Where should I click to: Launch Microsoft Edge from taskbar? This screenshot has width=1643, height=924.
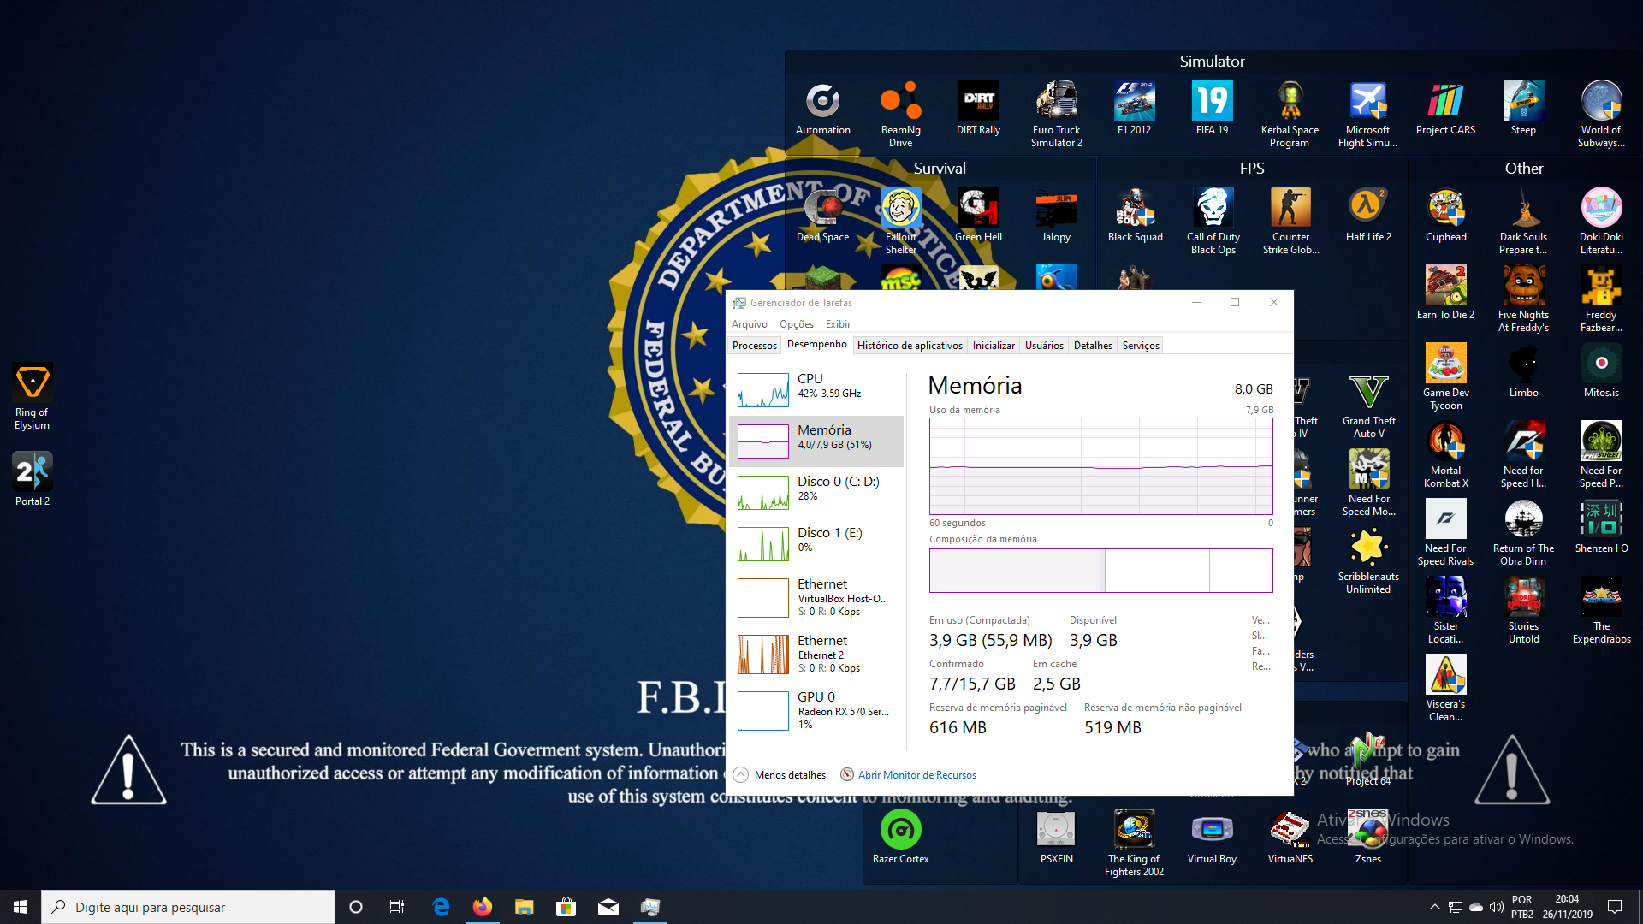pyautogui.click(x=441, y=907)
